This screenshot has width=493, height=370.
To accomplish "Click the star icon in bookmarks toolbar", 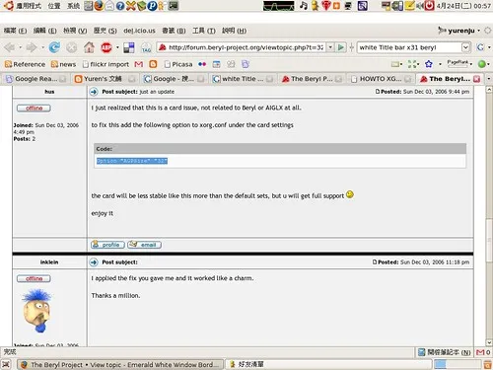I will 428,64.
